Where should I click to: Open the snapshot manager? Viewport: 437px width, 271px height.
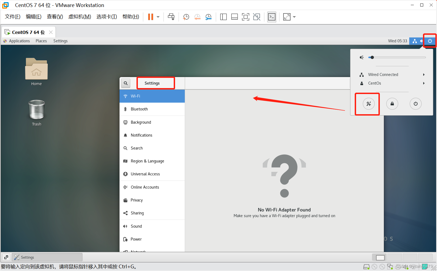pyautogui.click(x=209, y=17)
